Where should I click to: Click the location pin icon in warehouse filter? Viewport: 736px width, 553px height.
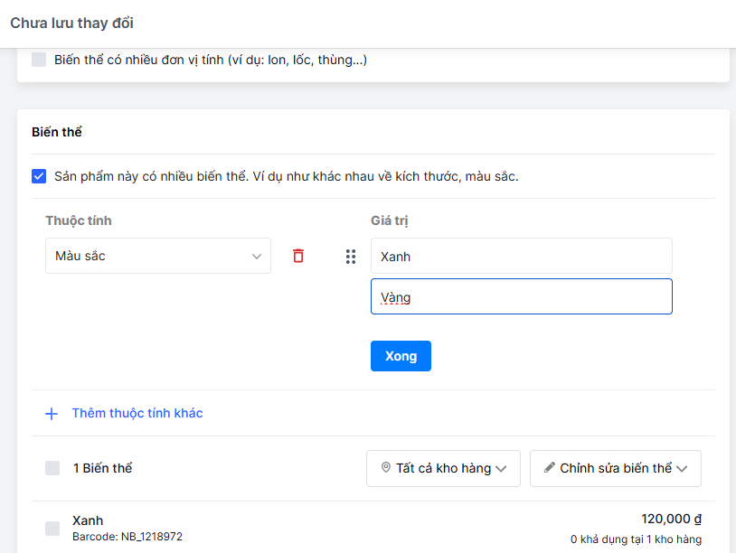[x=386, y=468]
